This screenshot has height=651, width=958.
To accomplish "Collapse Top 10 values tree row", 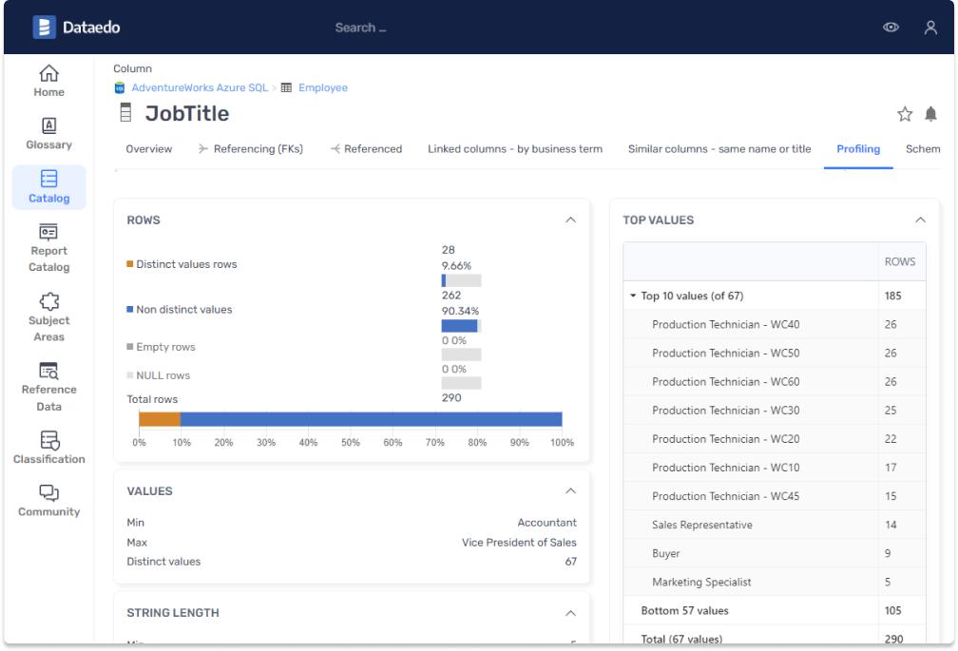I will (x=633, y=296).
